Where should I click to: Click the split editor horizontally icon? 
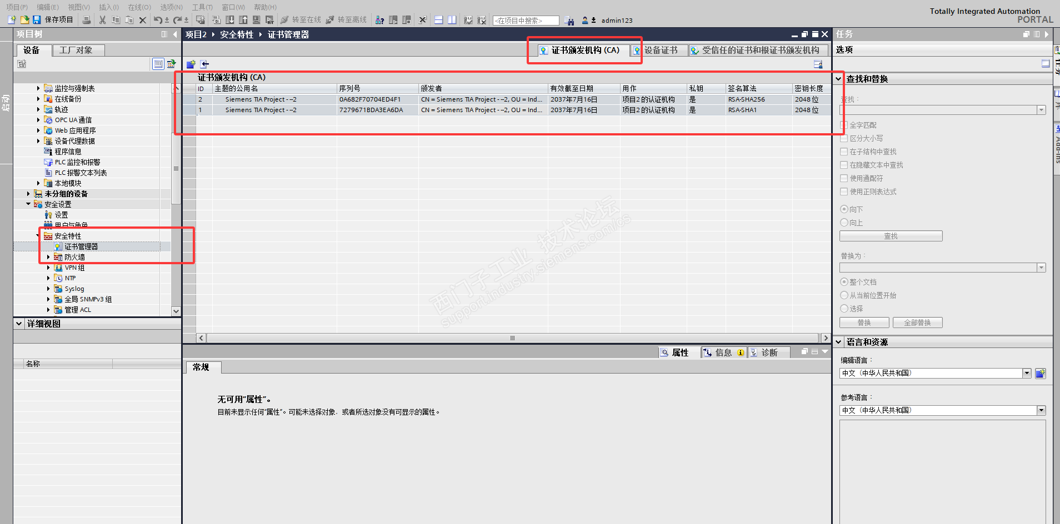point(439,20)
